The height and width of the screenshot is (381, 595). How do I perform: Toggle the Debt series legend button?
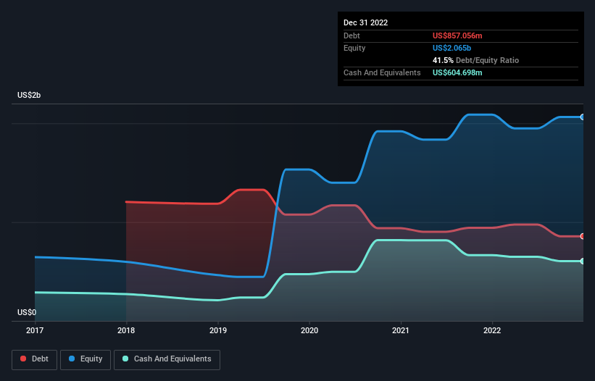[34, 359]
